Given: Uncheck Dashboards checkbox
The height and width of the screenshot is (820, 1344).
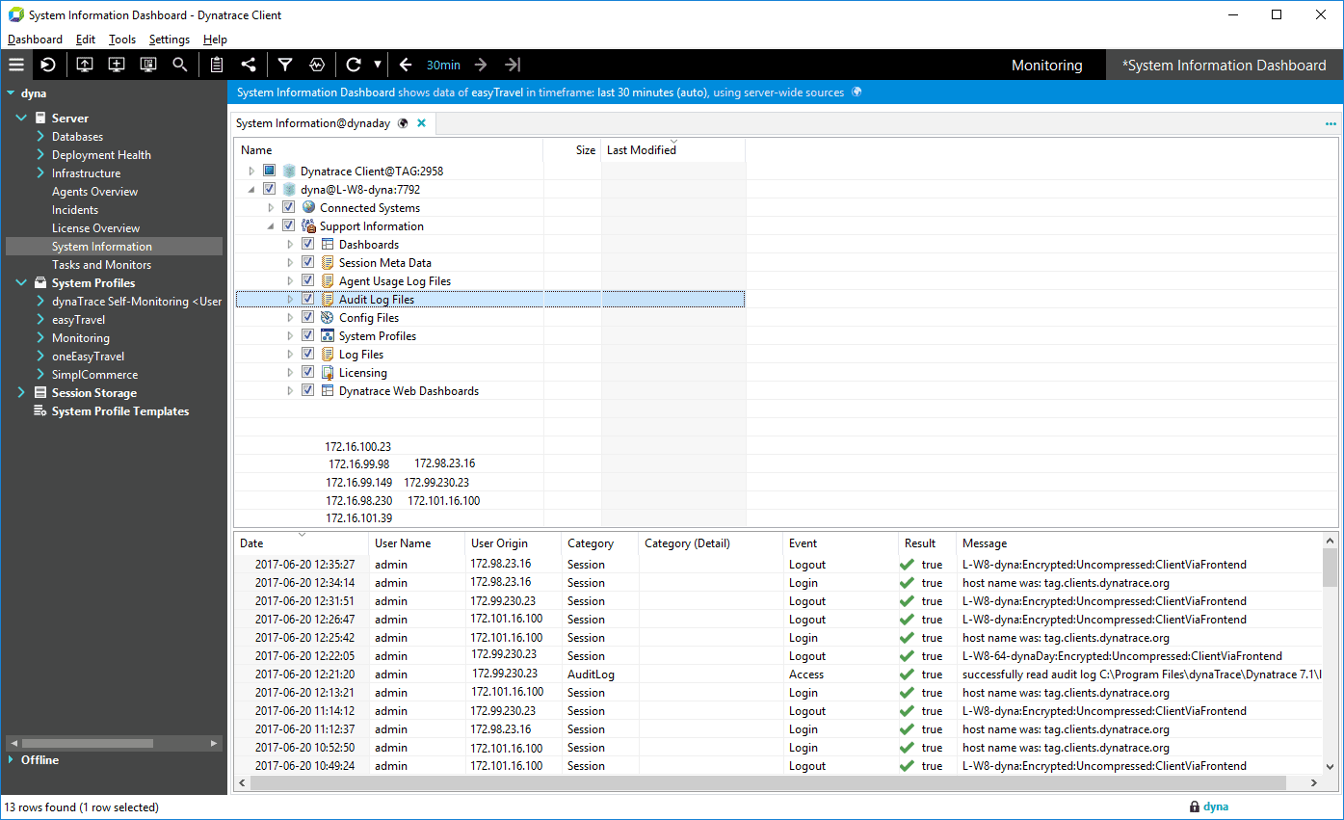Looking at the screenshot, I should point(307,244).
